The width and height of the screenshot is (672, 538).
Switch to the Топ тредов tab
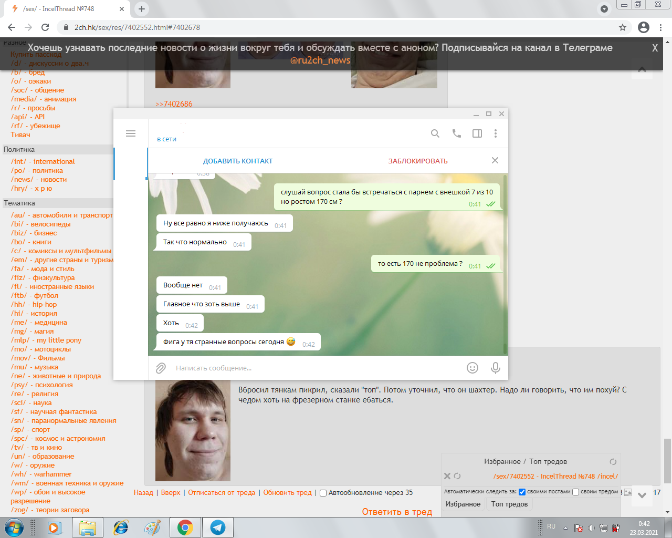tap(509, 504)
